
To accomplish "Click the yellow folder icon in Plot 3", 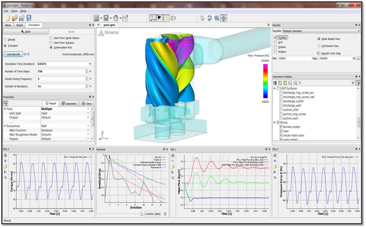I will (275, 166).
